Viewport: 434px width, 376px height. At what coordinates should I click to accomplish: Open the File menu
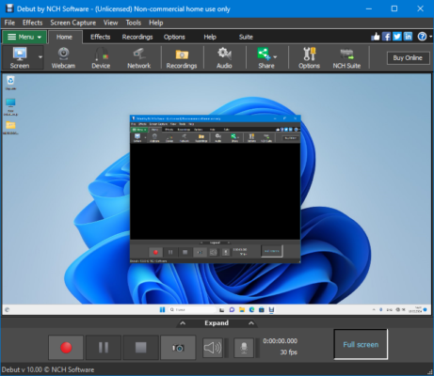click(9, 23)
